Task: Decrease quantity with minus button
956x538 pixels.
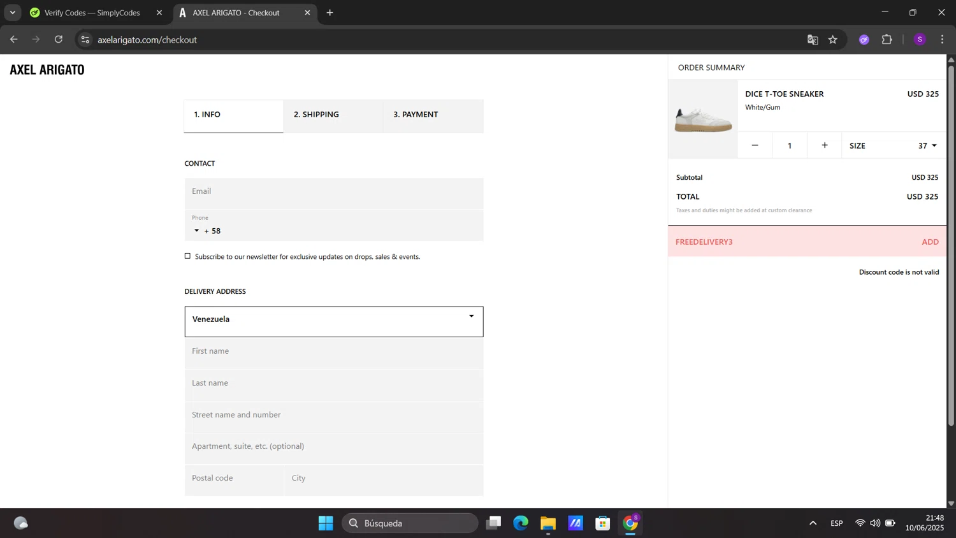Action: point(755,145)
